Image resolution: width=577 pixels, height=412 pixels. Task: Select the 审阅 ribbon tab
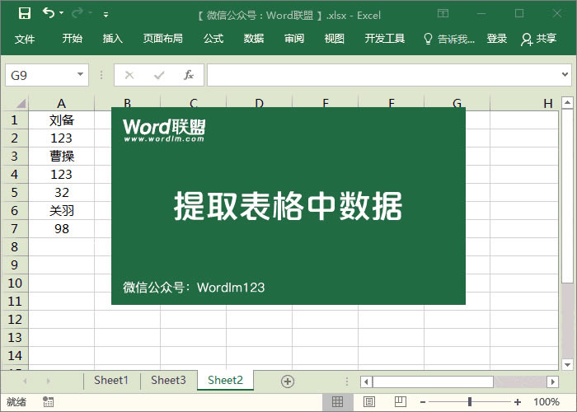[294, 38]
